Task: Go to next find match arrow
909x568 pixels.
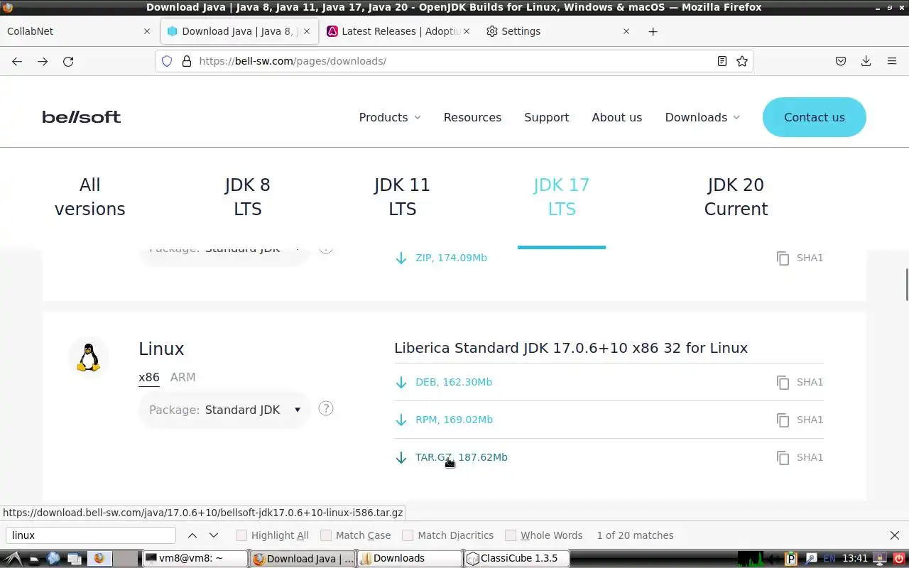Action: click(x=214, y=535)
